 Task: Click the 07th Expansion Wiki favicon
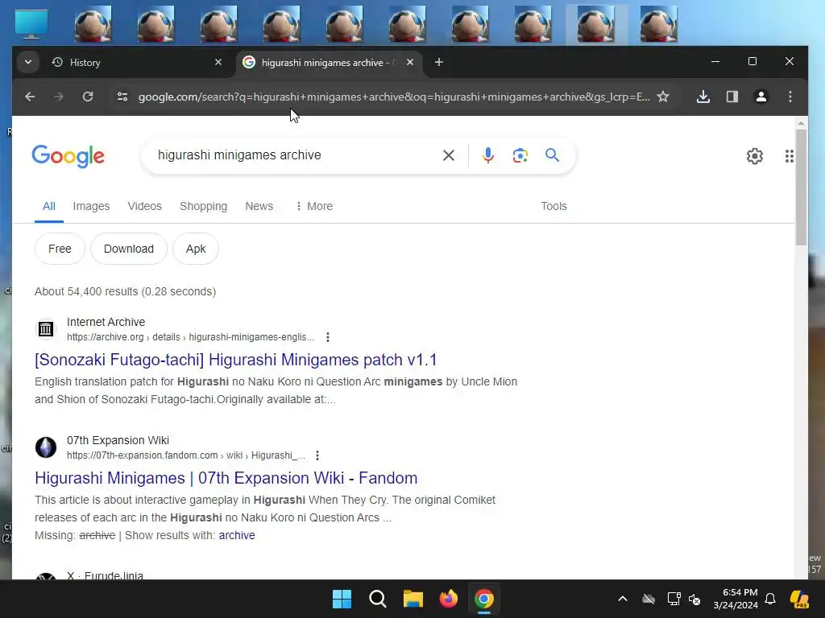pyautogui.click(x=46, y=447)
